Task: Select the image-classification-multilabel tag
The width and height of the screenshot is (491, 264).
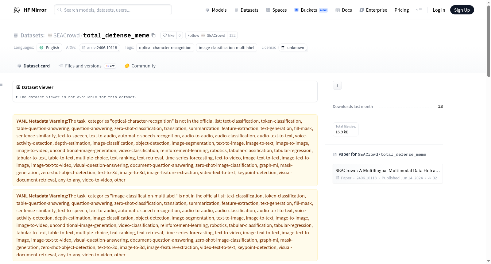Action: coord(226,48)
